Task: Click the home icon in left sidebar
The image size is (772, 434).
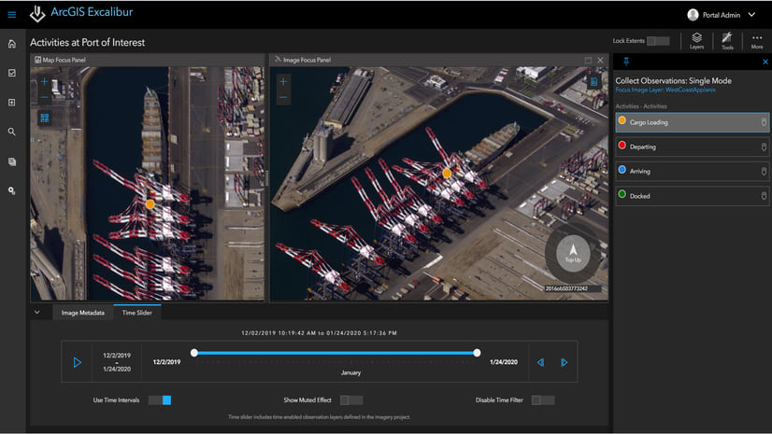Action: pos(11,44)
